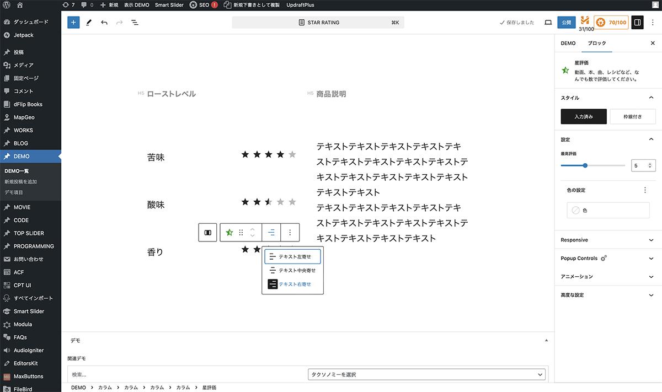The image size is (662, 392).
Task: Select the parent columns block icon
Action: (208, 233)
